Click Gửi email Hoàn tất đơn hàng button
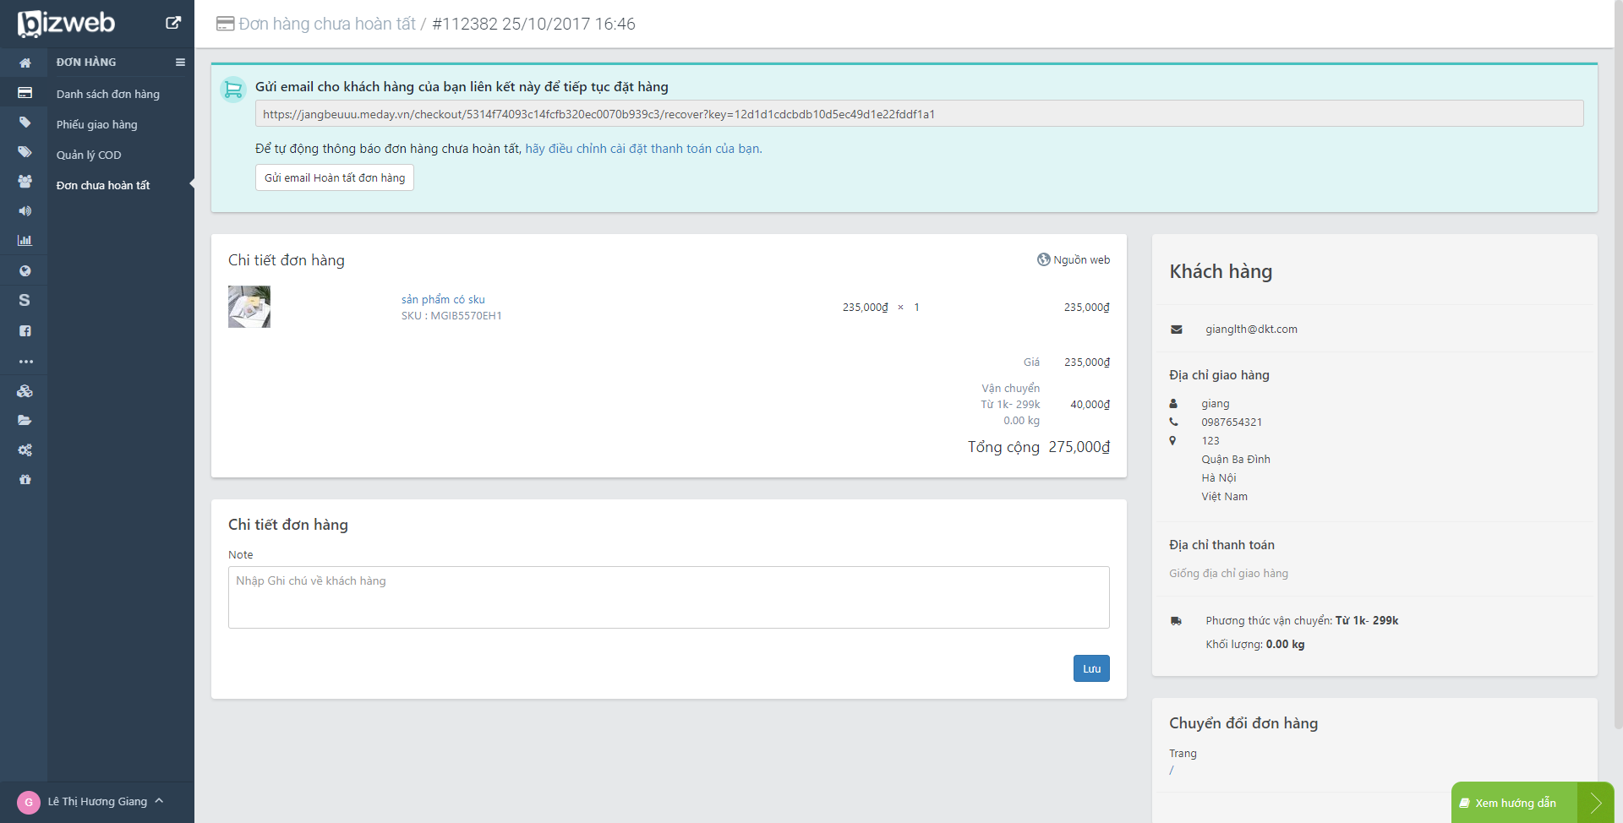1623x823 pixels. pyautogui.click(x=335, y=177)
